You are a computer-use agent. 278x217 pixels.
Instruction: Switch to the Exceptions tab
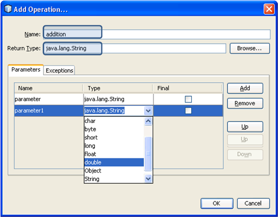[x=59, y=70]
